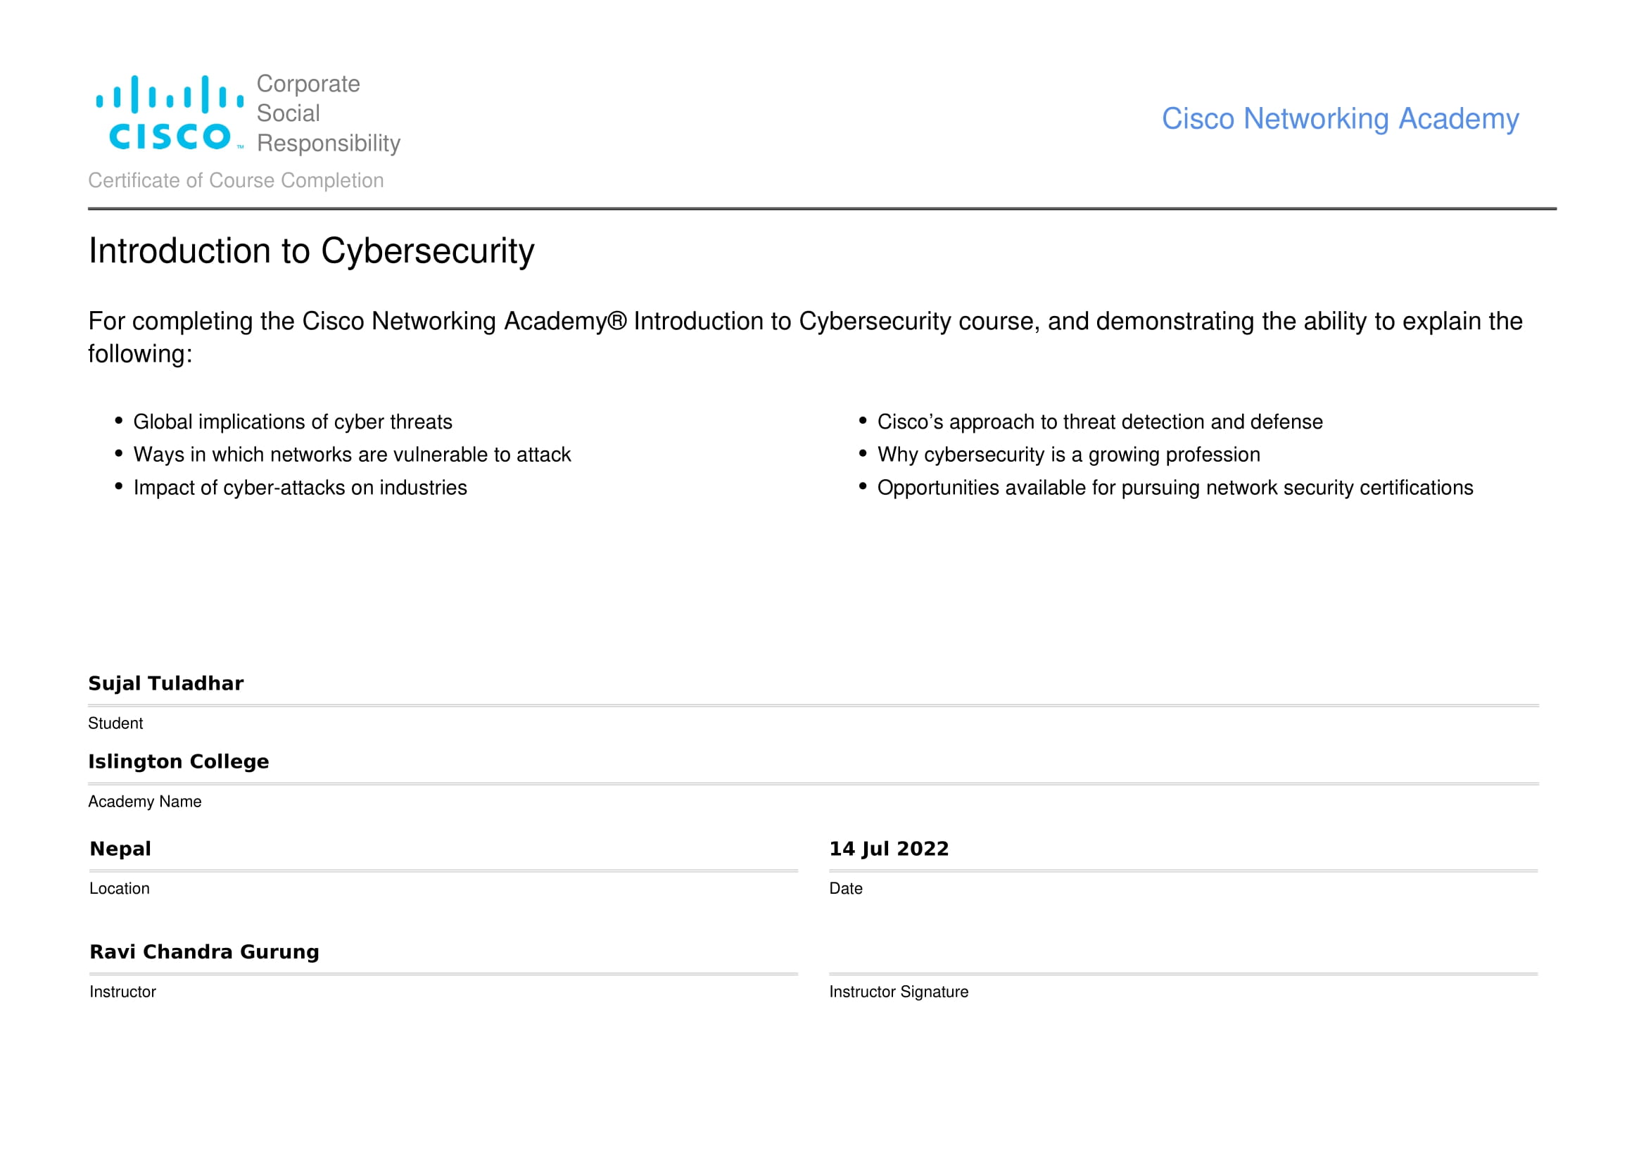Click the network security certifications bullet
1646x1164 pixels.
tap(1175, 488)
